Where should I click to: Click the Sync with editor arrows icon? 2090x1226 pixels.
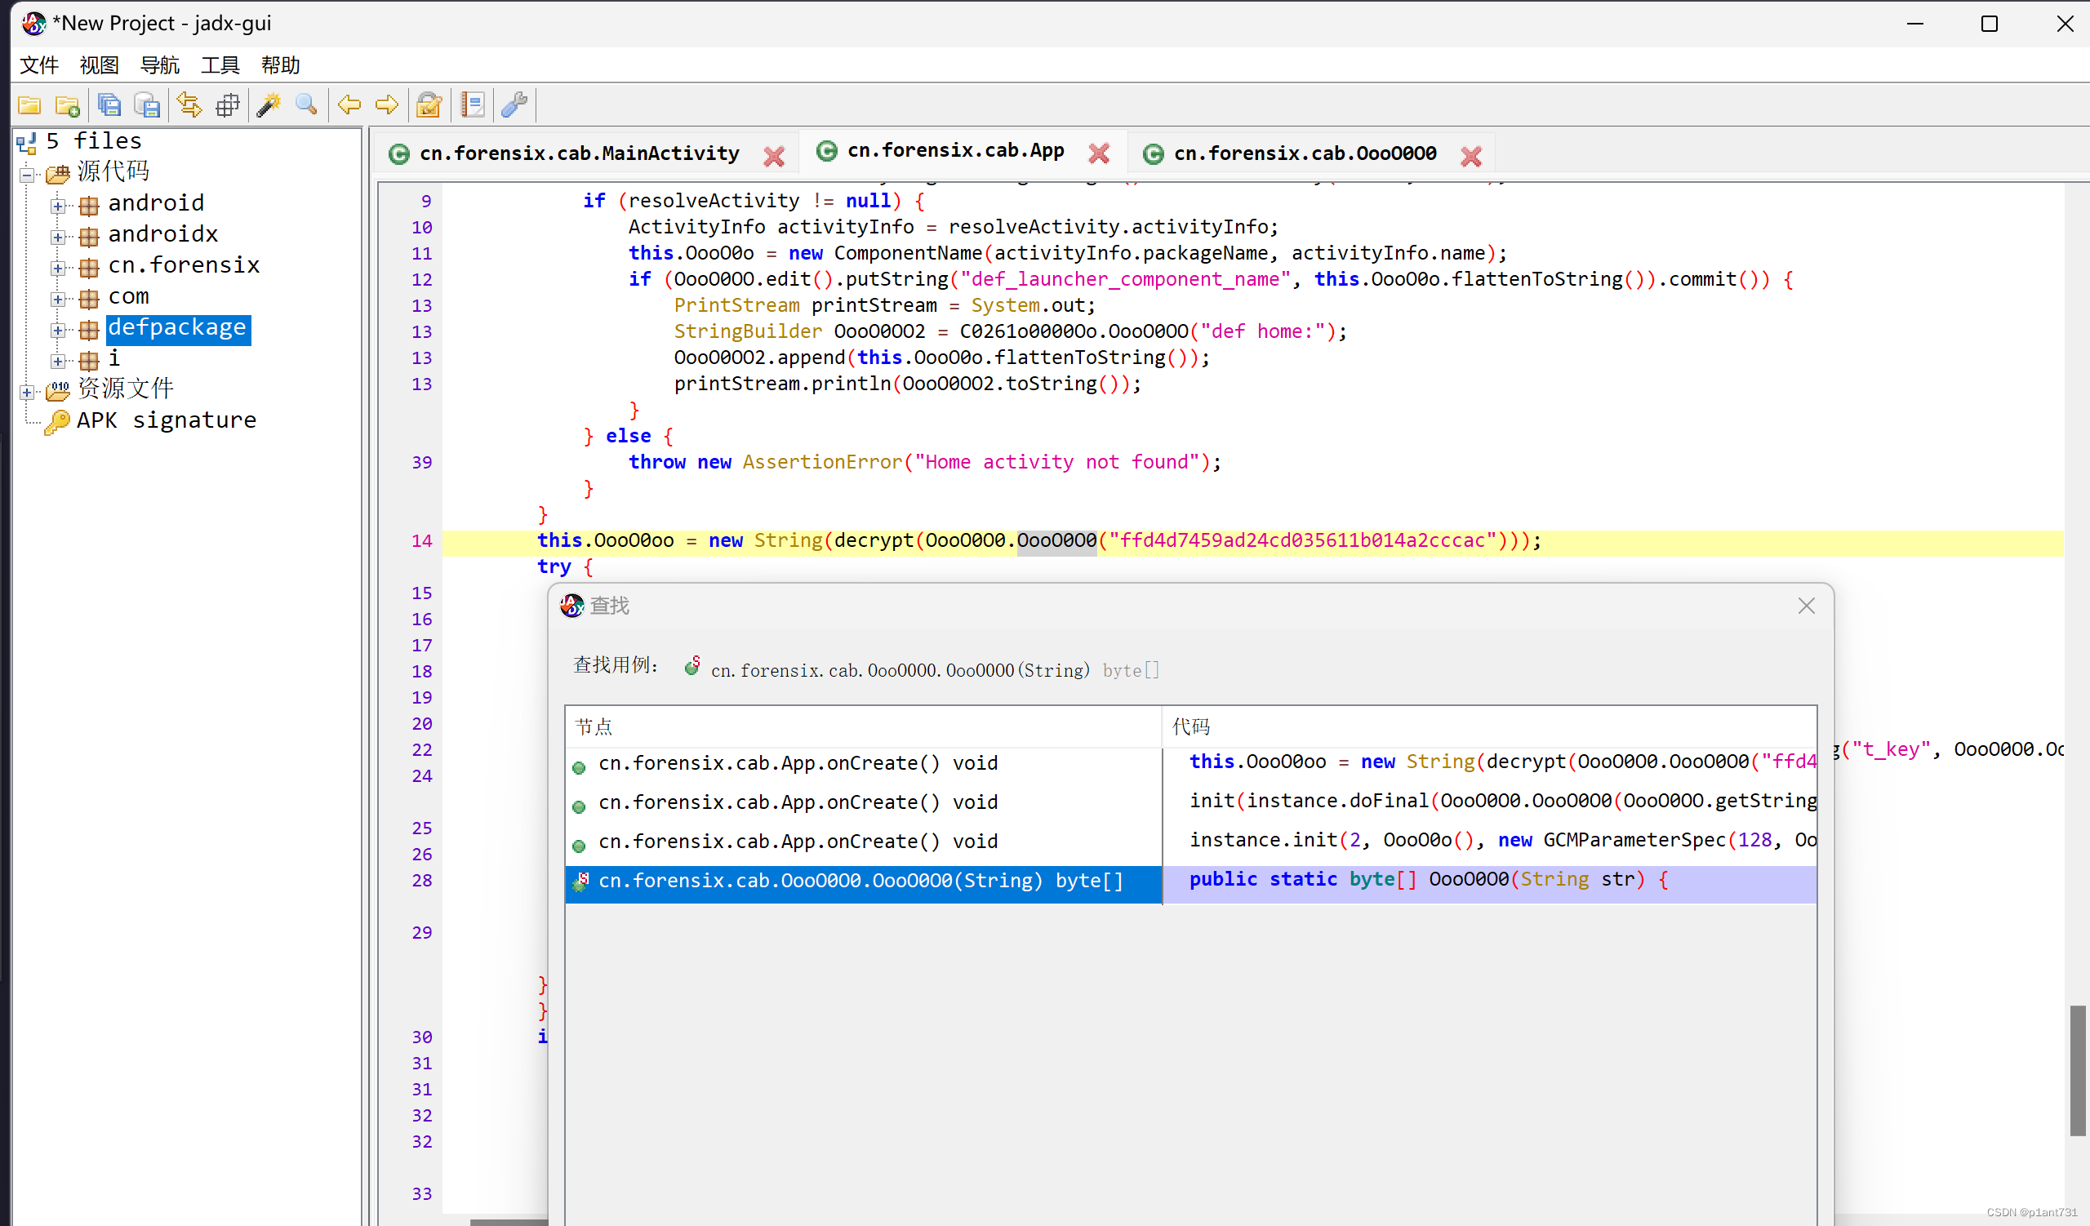(x=189, y=105)
